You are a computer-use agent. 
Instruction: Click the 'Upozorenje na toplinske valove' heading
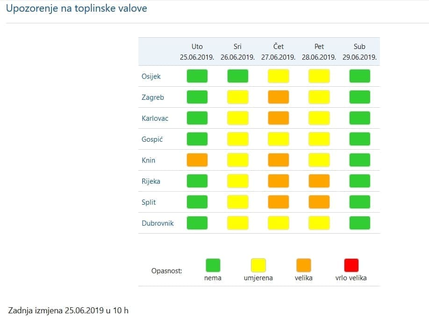(x=76, y=9)
